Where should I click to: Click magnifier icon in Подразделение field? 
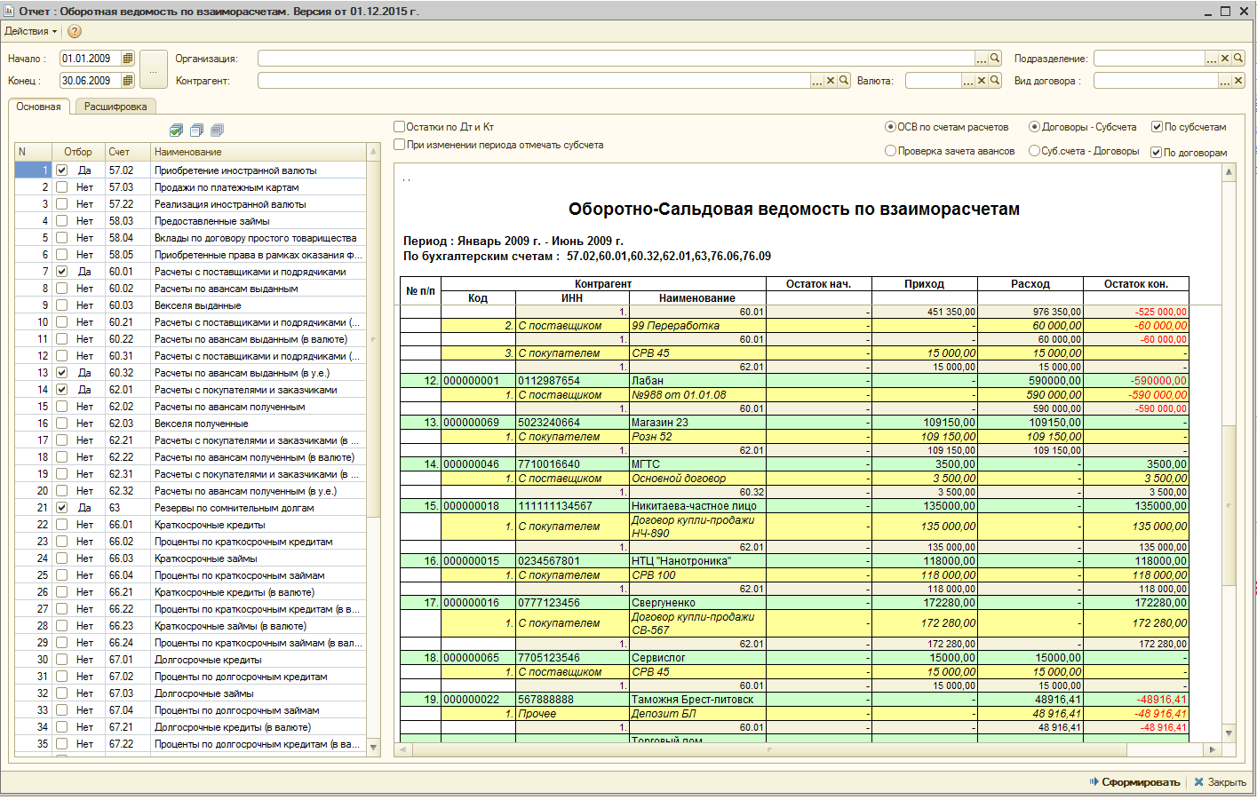click(x=1238, y=59)
